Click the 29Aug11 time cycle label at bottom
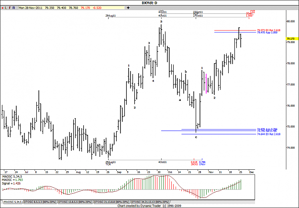299x208 pixels. coord(111,162)
